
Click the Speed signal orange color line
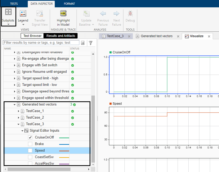[64, 151]
